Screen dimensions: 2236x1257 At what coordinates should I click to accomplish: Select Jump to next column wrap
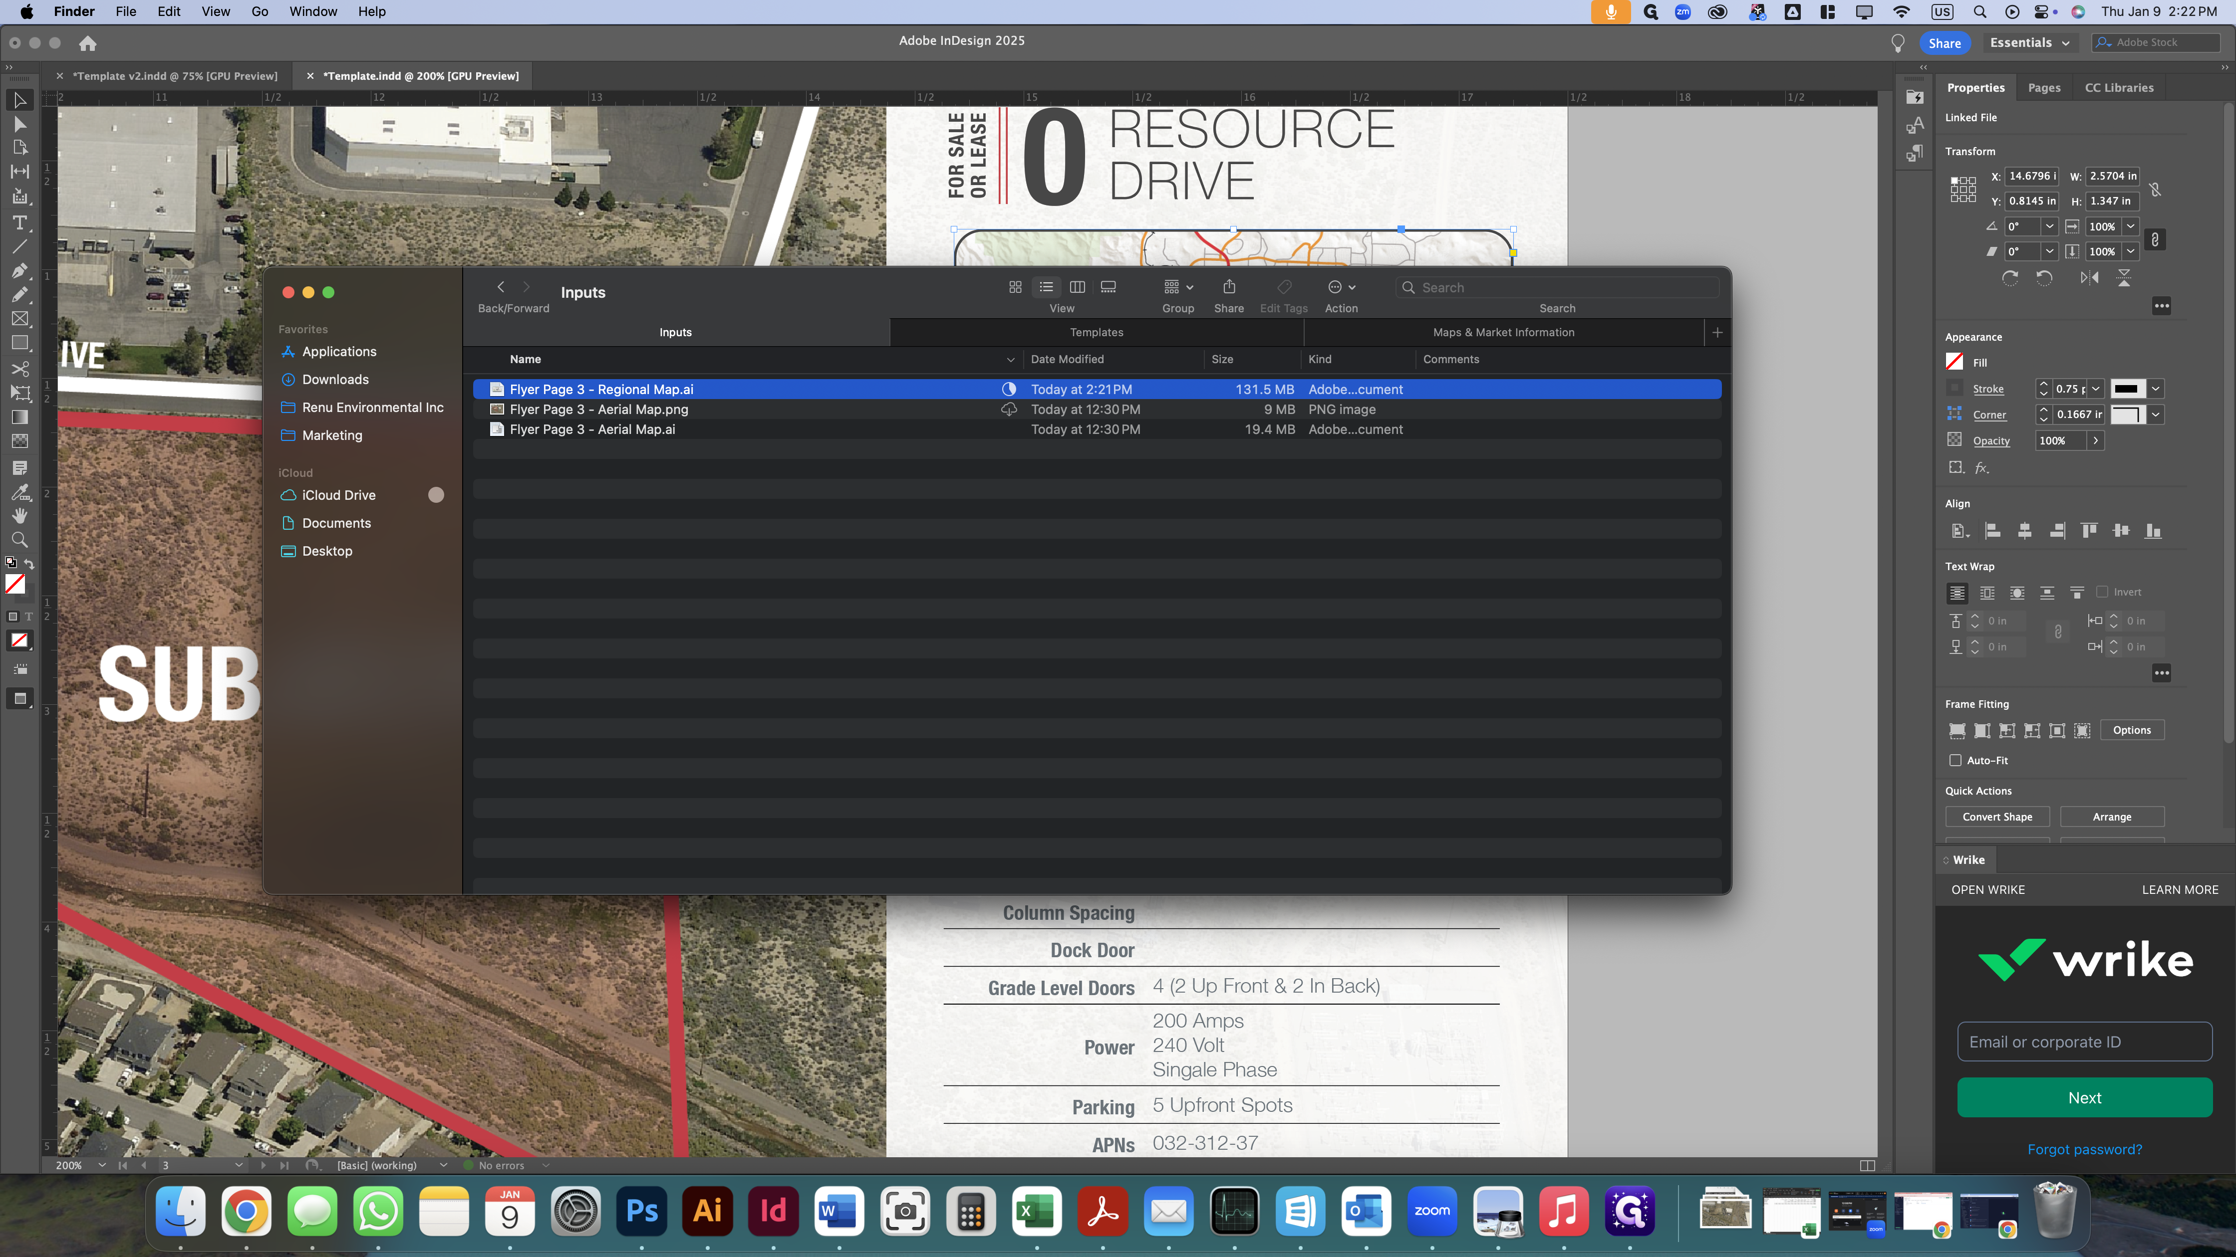(2077, 594)
